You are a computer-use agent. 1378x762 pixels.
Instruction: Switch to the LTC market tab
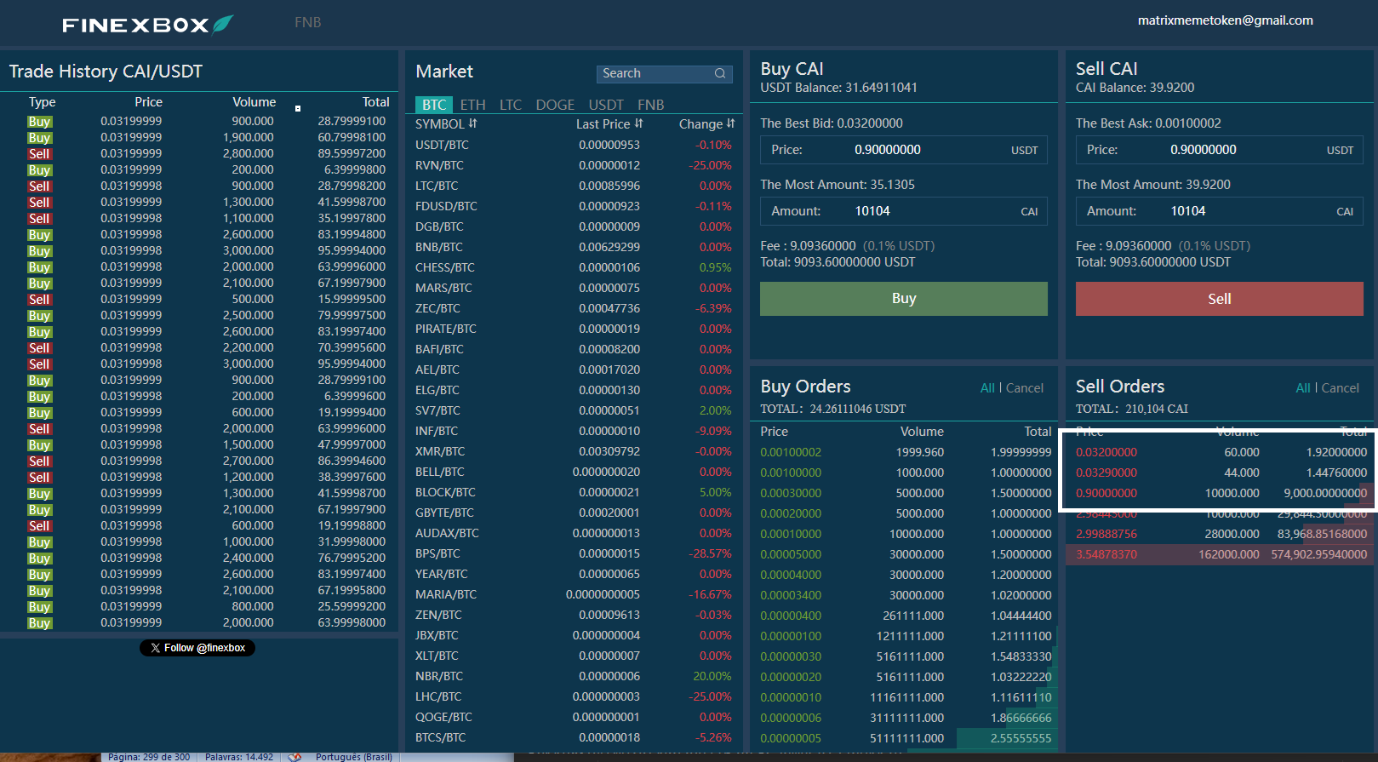pos(511,105)
